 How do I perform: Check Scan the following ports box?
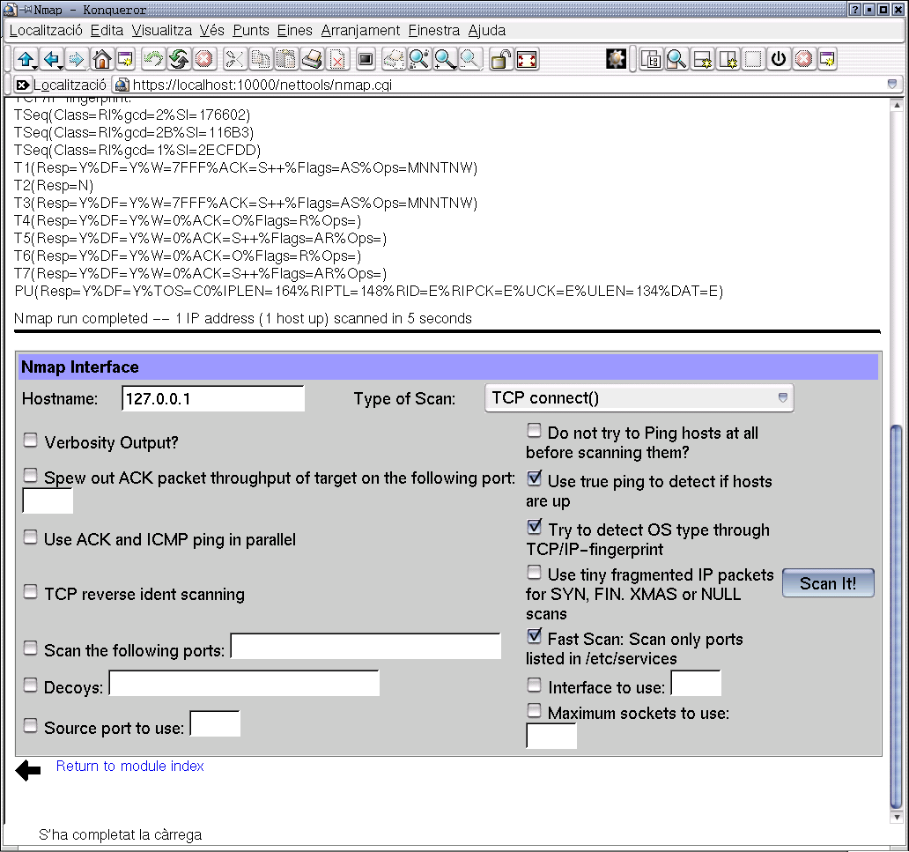[30, 648]
